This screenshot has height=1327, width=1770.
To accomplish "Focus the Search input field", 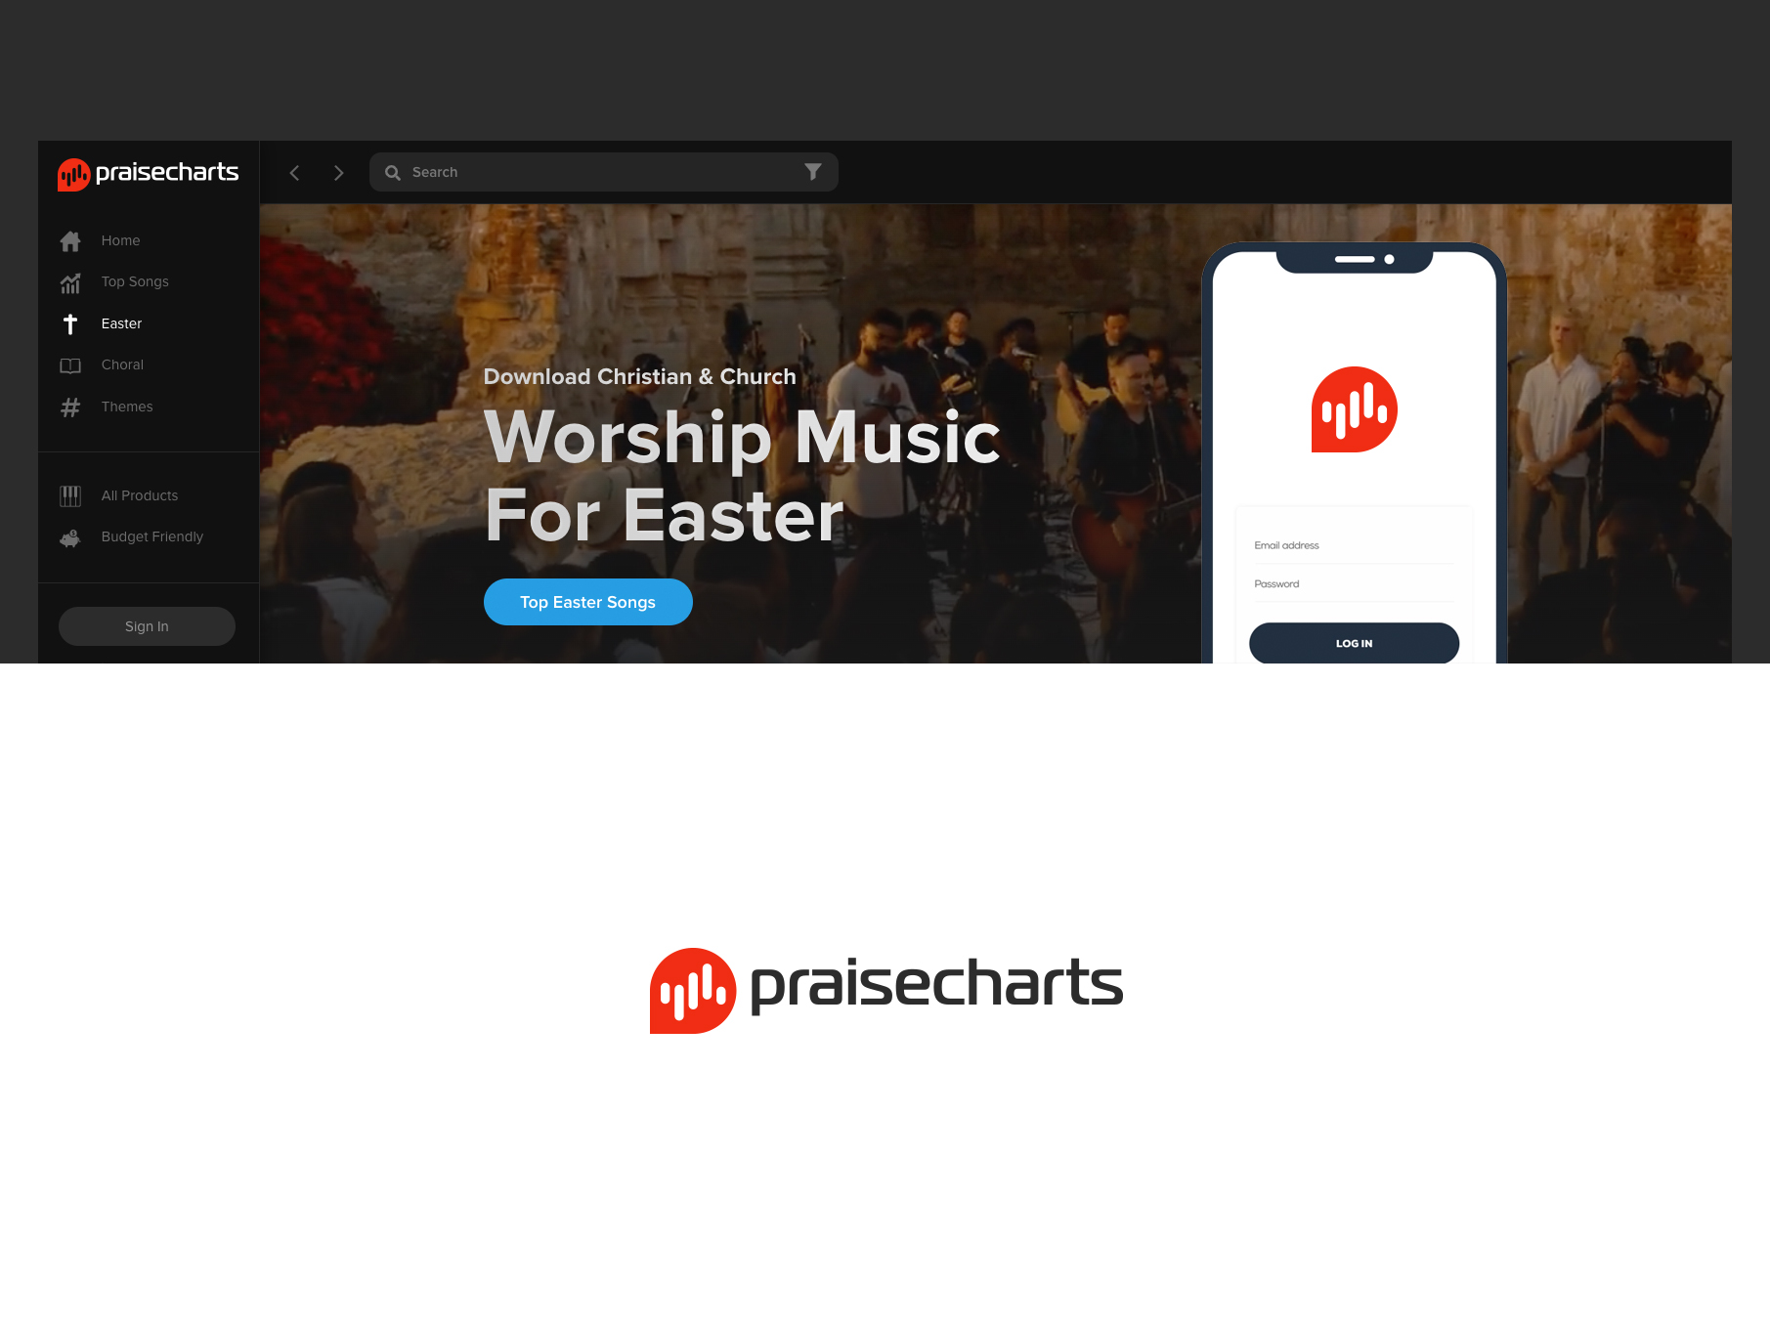I will [604, 172].
